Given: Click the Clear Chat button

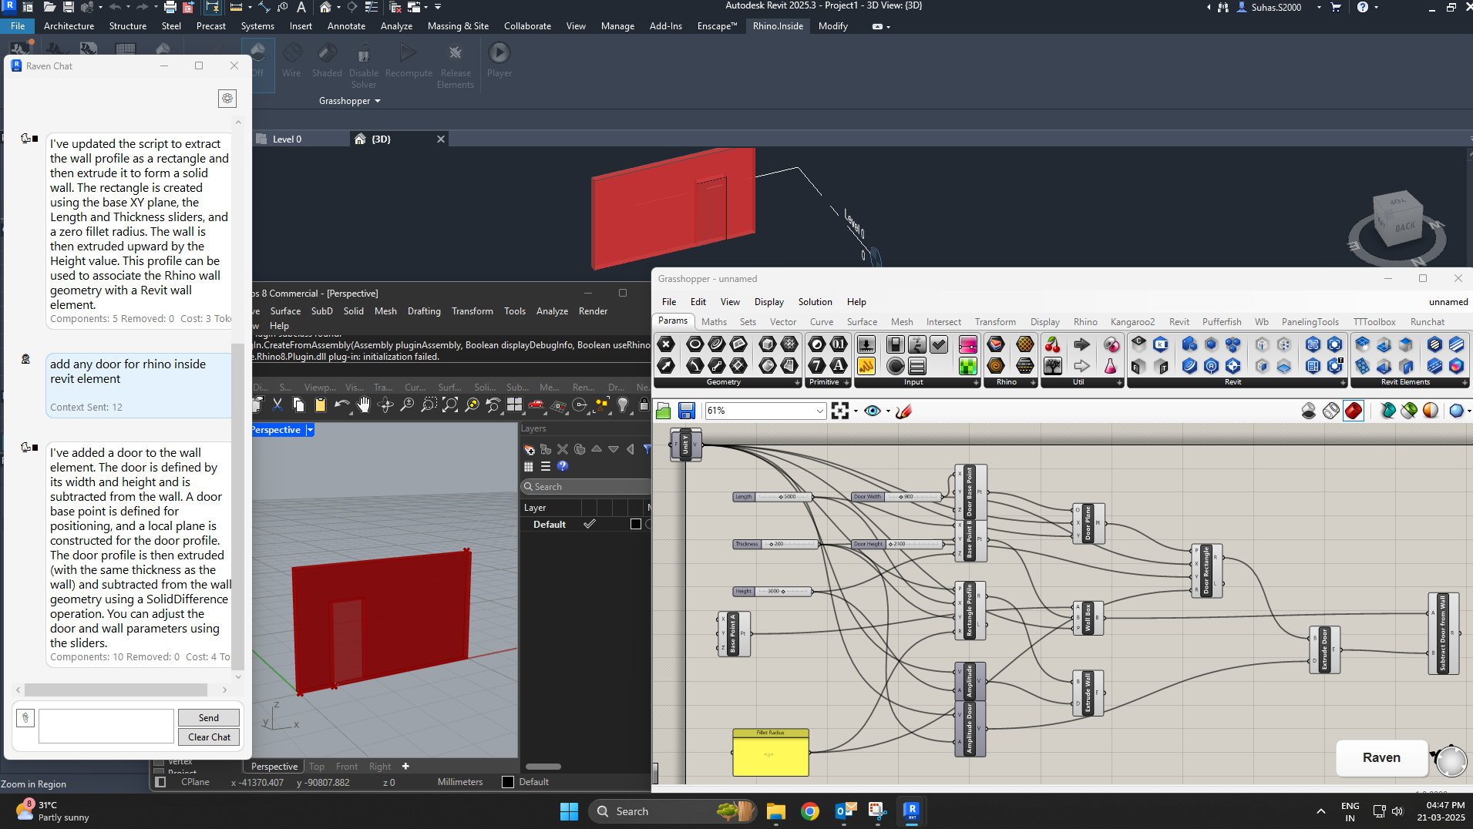Looking at the screenshot, I should click(x=208, y=737).
